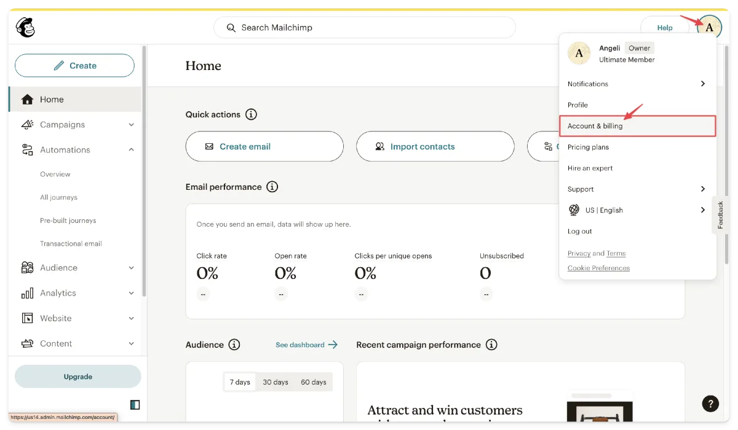Click the contacts icon in Import contacts
Screen dimensions: 738x430
[380, 147]
